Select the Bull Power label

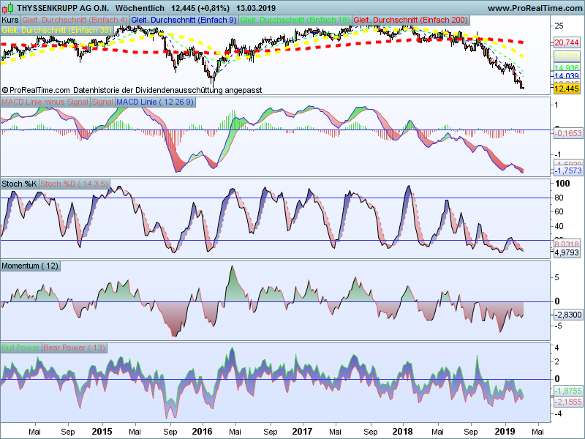click(x=21, y=348)
